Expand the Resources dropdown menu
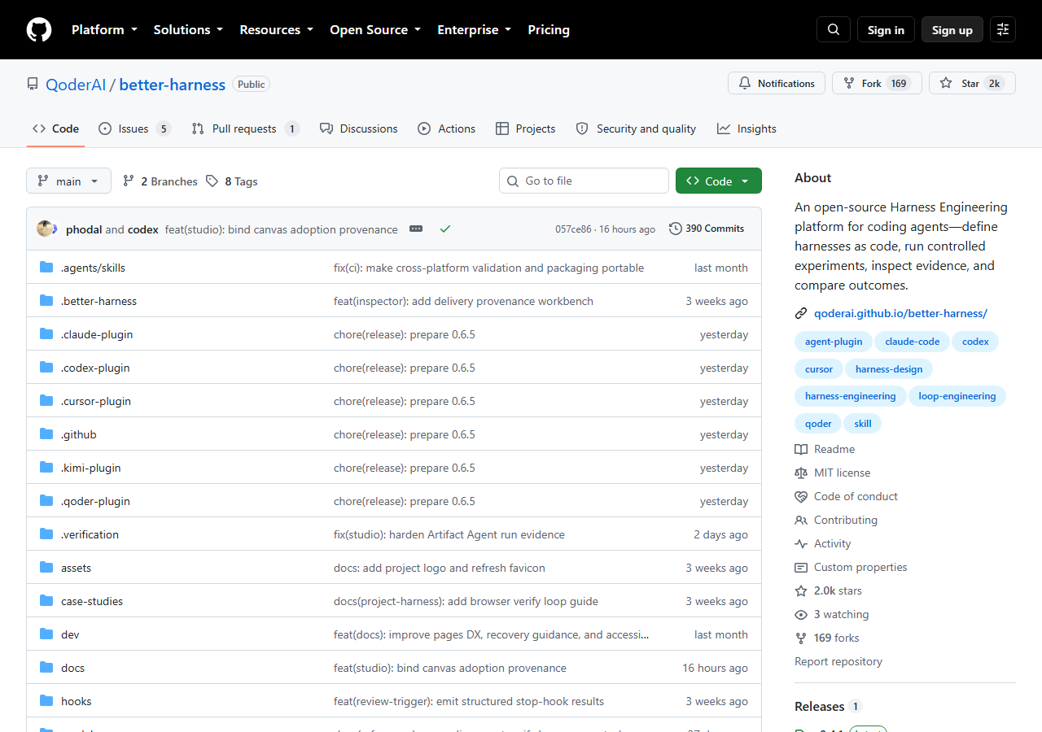The height and width of the screenshot is (732, 1042). (x=276, y=30)
